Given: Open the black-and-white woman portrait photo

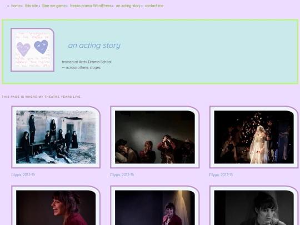Looking at the screenshot, I should [x=254, y=206].
